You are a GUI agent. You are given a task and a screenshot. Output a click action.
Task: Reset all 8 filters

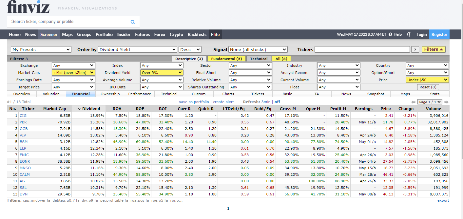pyautogui.click(x=428, y=87)
